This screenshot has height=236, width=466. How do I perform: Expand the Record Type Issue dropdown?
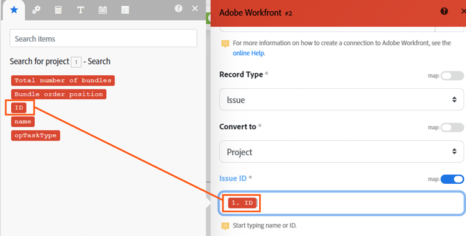(342, 99)
